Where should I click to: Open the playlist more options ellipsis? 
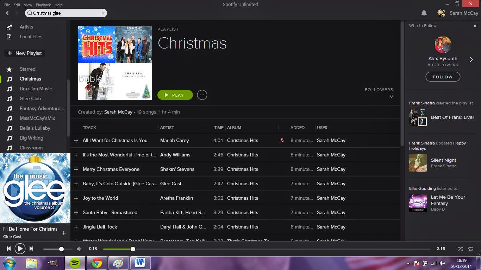[202, 95]
